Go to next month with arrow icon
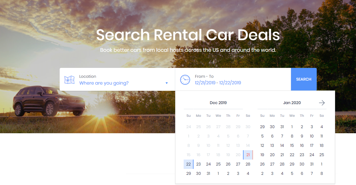 pyautogui.click(x=322, y=103)
